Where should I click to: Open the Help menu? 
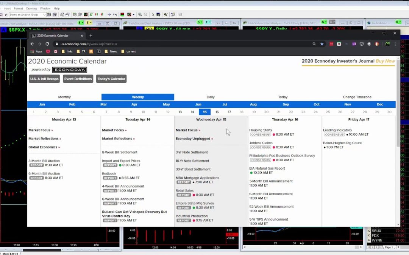coord(56,9)
